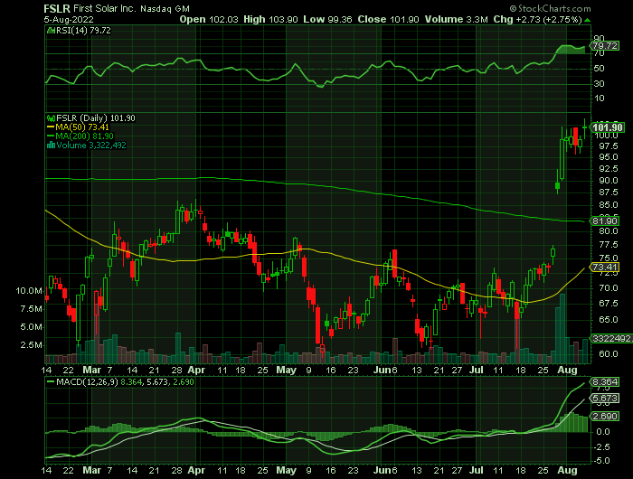Click the 7.5M volume axis label
Viewport: 633px width, 479px height.
coord(32,309)
